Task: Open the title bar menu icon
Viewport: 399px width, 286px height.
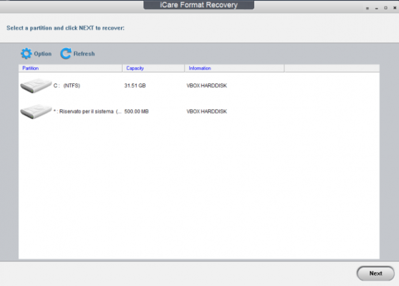Action: point(368,8)
